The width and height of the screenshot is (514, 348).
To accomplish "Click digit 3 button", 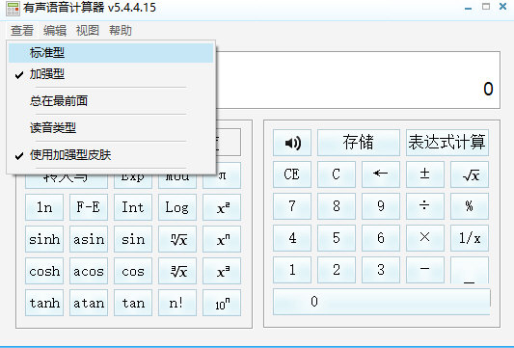I will tap(381, 270).
